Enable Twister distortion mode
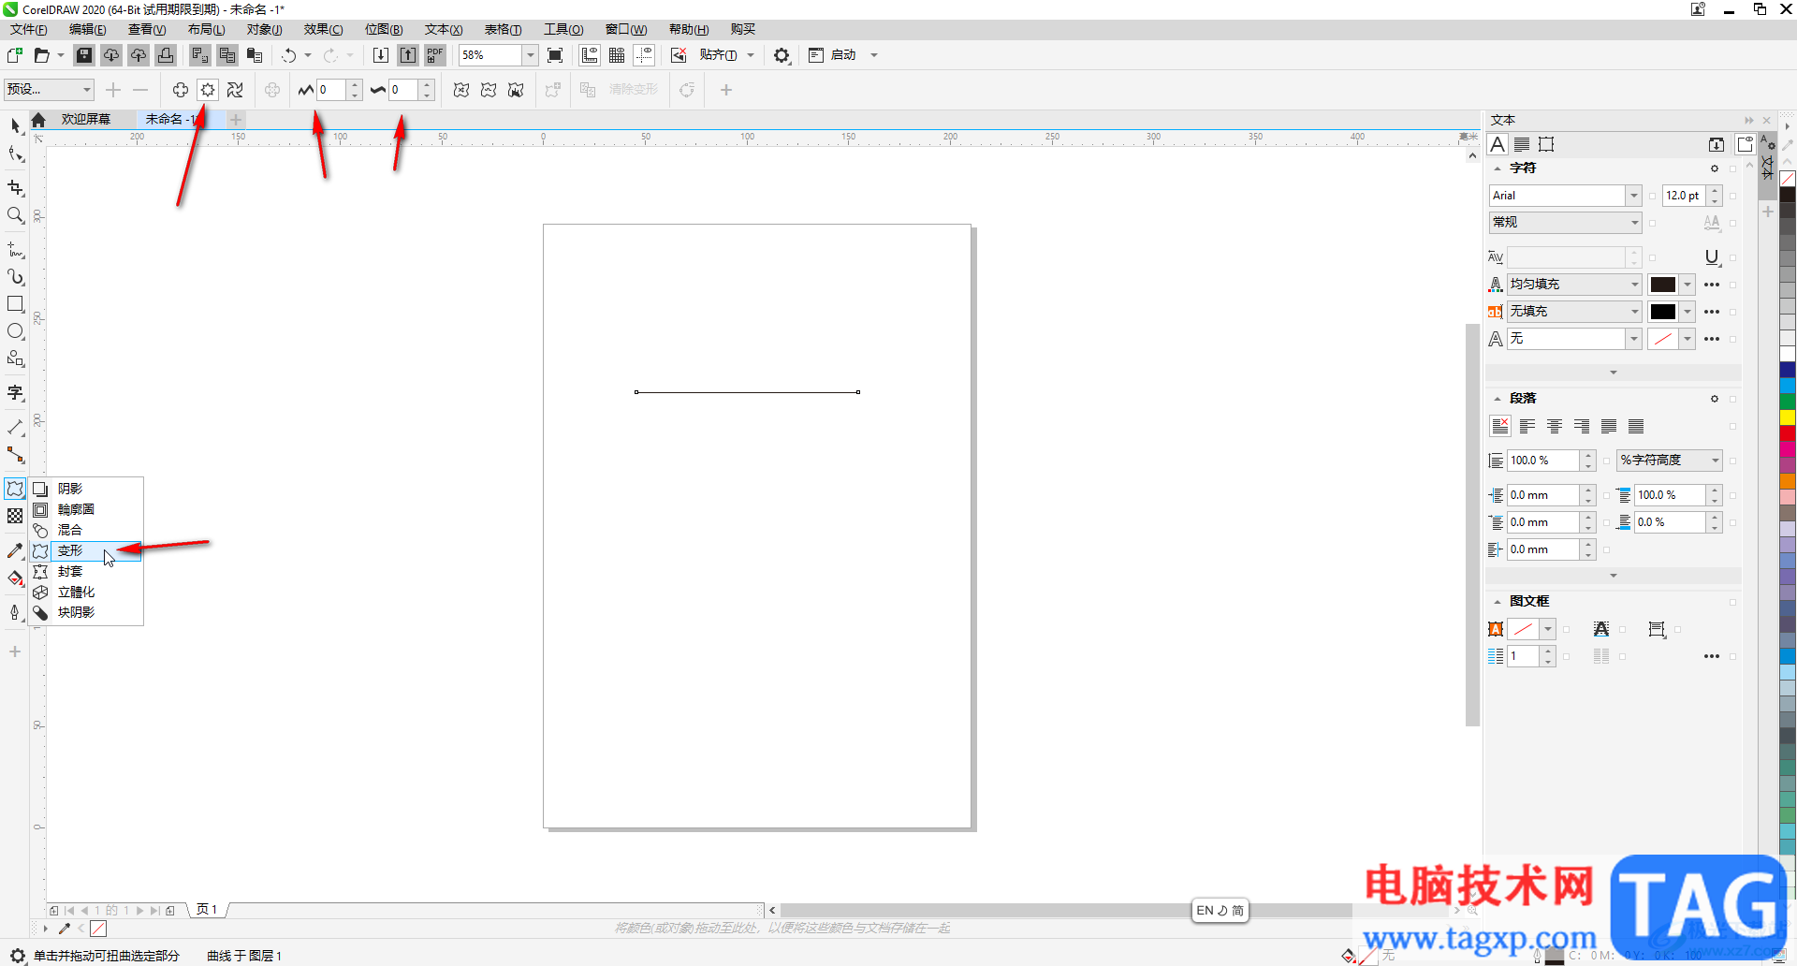The image size is (1797, 966). pos(235,90)
